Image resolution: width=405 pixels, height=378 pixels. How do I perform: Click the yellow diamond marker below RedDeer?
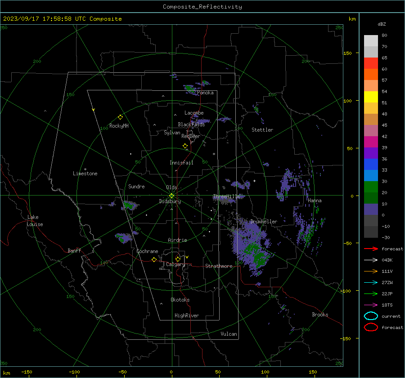(185, 146)
